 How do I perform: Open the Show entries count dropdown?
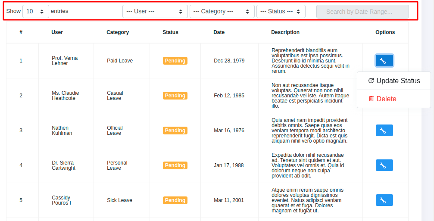pyautogui.click(x=36, y=11)
